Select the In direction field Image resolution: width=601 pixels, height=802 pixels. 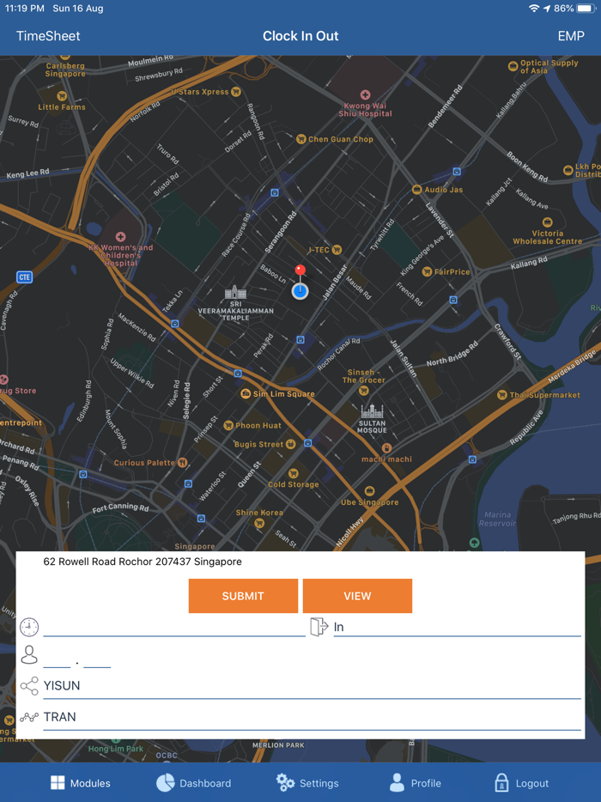coord(458,627)
